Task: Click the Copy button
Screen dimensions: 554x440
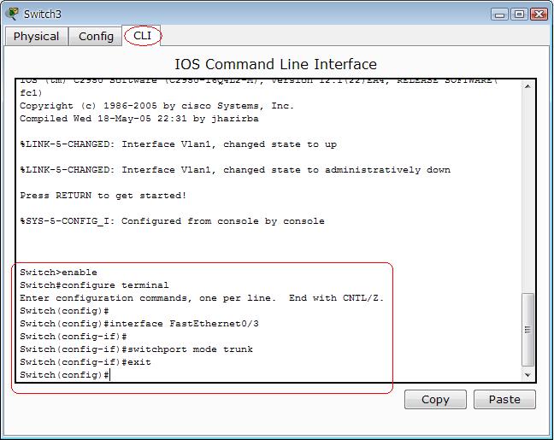Action: coord(435,399)
